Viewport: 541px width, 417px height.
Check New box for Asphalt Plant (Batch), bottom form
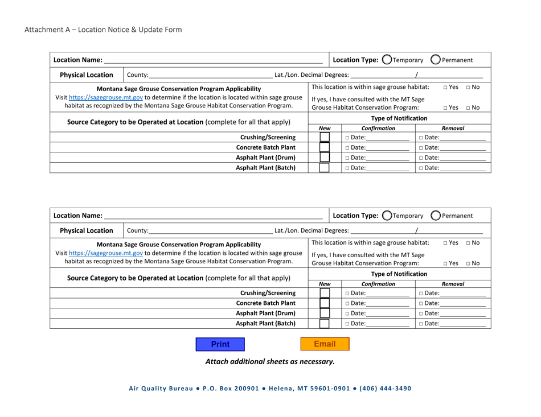pyautogui.click(x=324, y=323)
